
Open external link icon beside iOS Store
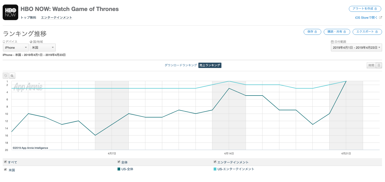(x=380, y=18)
